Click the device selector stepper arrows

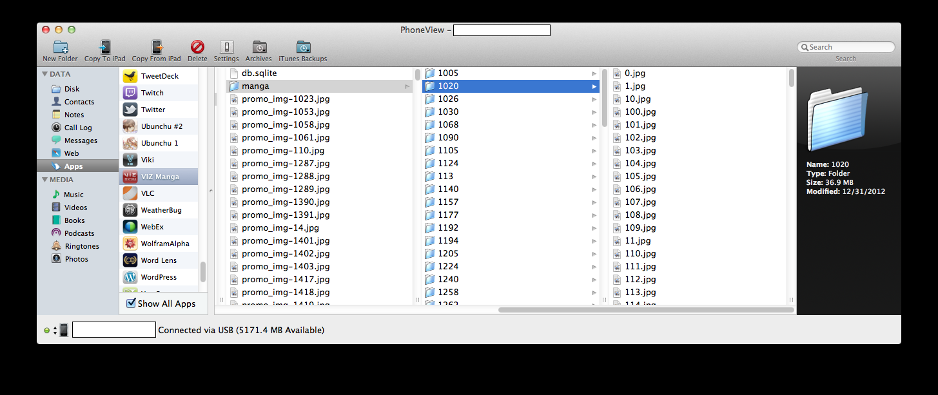click(x=55, y=331)
